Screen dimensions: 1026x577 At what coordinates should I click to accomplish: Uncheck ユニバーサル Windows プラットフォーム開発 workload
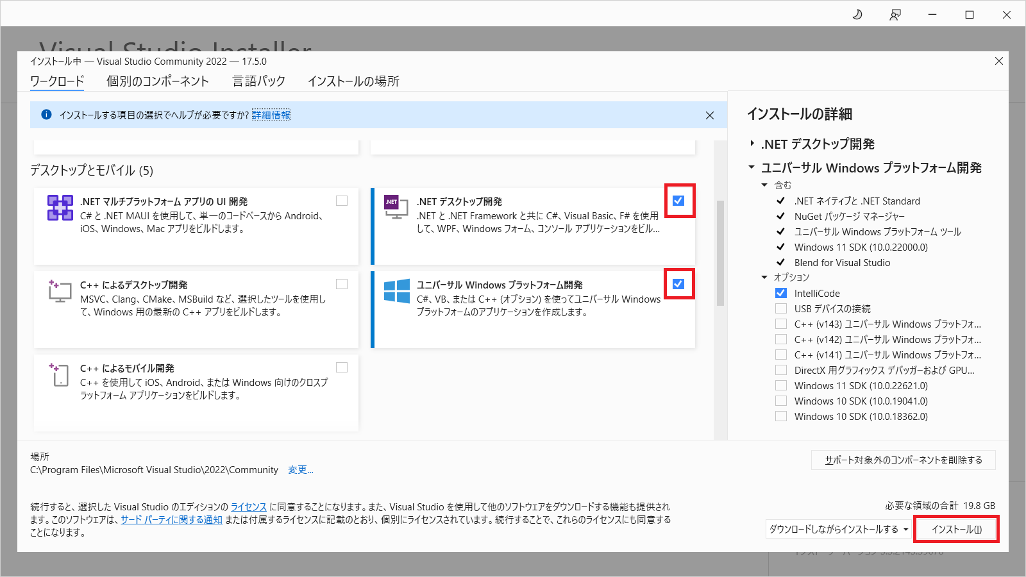tap(678, 284)
